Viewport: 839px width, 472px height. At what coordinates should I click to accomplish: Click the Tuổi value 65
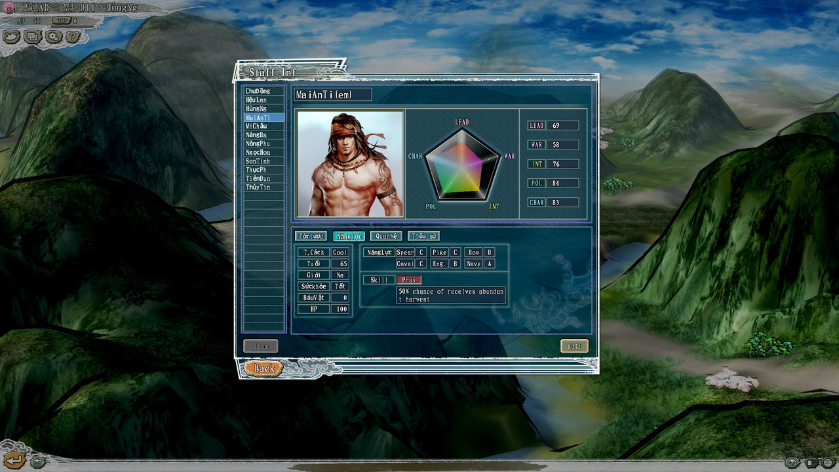[x=340, y=264]
